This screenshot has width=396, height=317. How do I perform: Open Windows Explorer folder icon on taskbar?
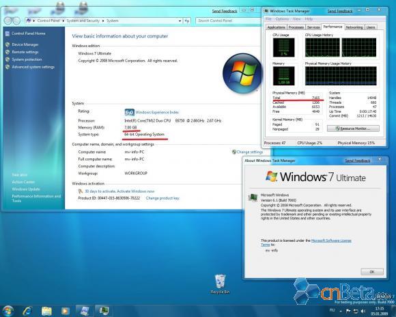point(46,311)
